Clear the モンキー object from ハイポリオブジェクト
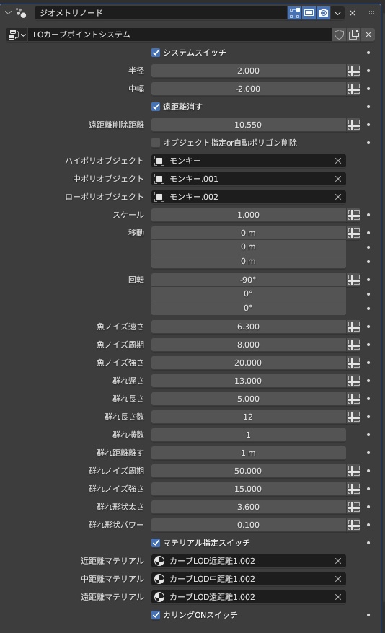The height and width of the screenshot is (633, 385). (338, 161)
